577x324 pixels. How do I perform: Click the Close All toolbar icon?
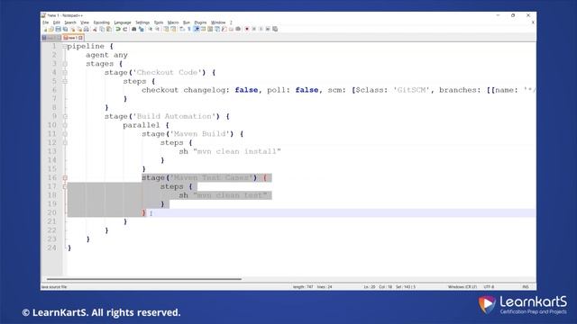point(79,29)
